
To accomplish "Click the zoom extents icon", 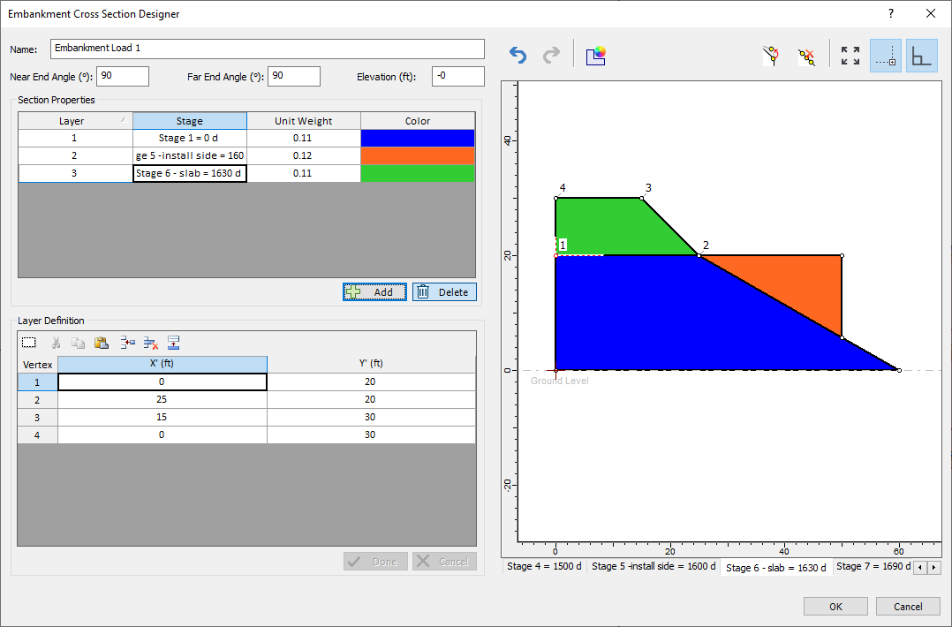I will tap(850, 55).
